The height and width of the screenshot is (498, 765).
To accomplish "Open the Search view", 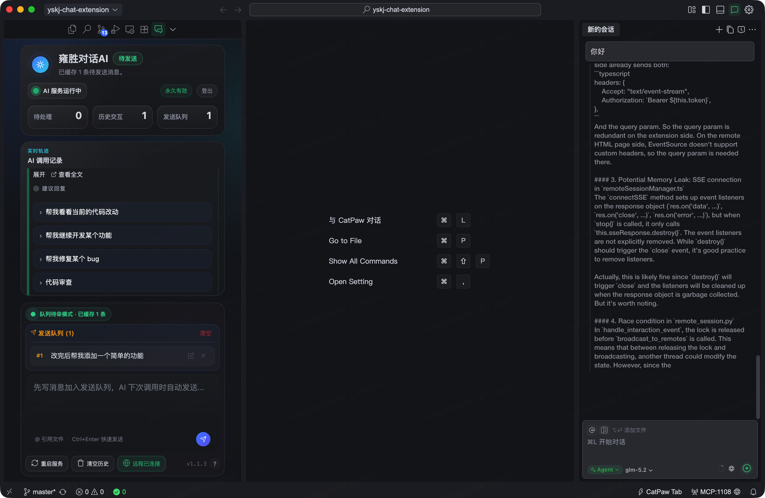I will pyautogui.click(x=86, y=29).
